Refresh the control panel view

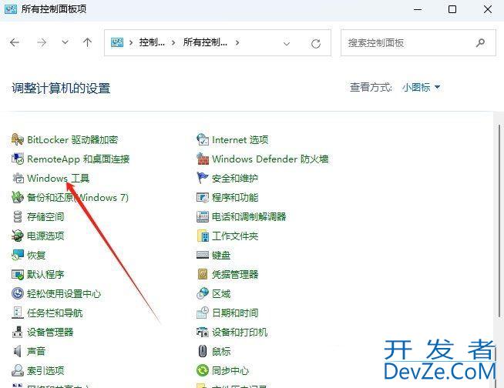[x=316, y=43]
